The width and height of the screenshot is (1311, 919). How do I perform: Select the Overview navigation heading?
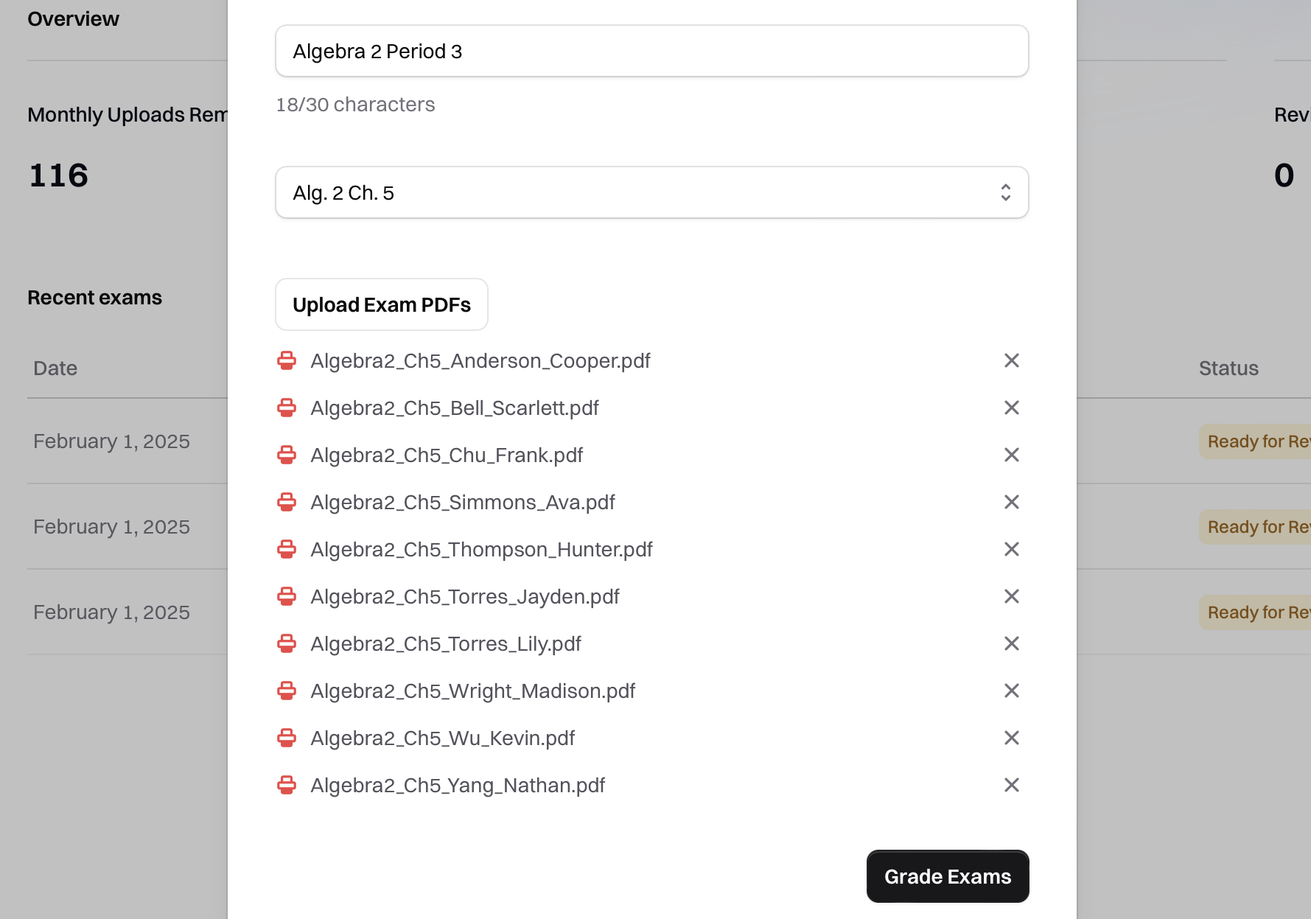[x=73, y=18]
